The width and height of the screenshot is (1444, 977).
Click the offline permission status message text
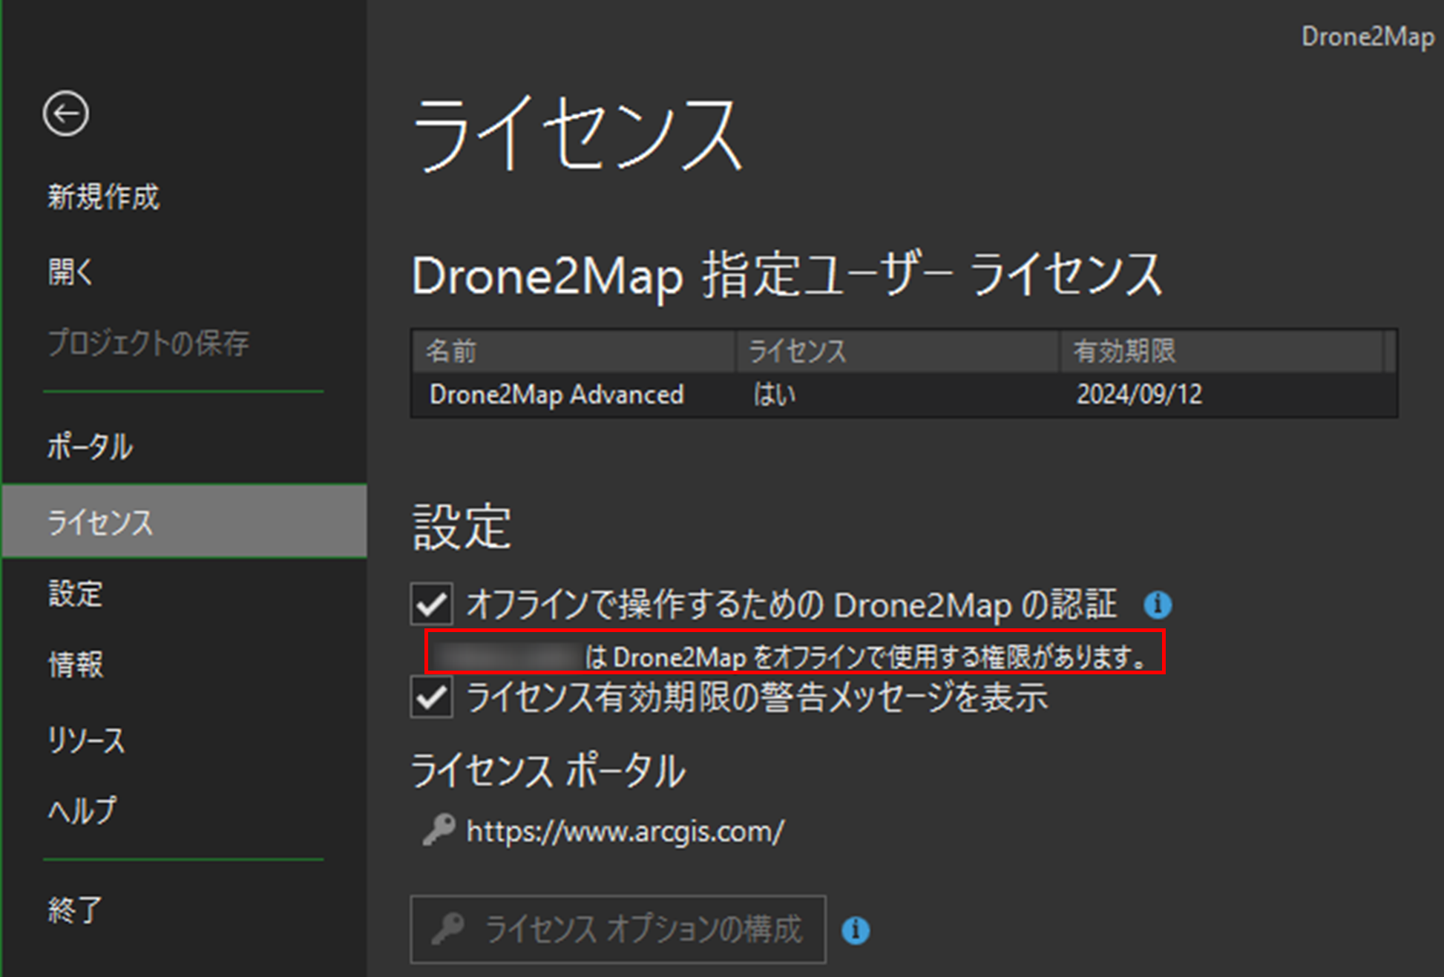tap(795, 656)
